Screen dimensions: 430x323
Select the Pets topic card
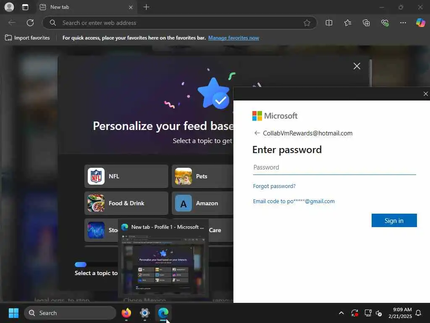click(203, 176)
